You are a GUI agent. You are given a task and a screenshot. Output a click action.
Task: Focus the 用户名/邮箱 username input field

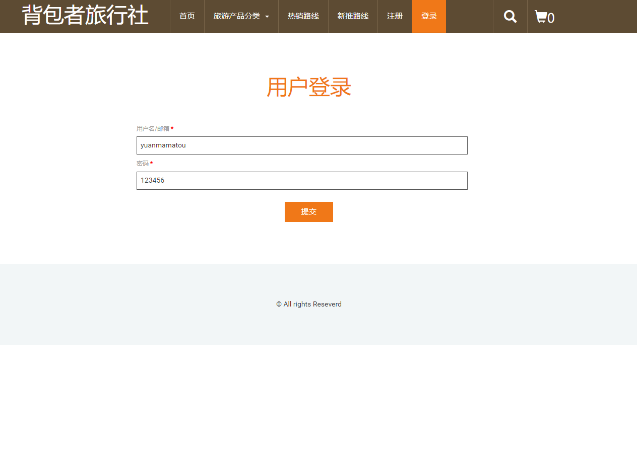[302, 145]
